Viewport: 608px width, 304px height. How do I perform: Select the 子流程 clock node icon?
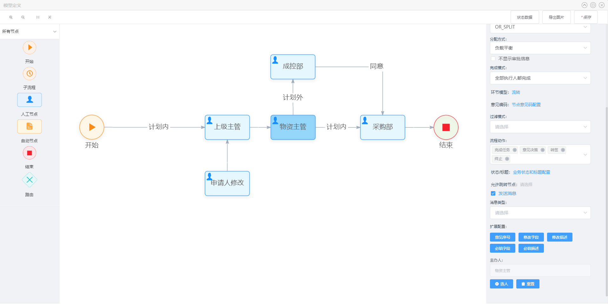click(30, 74)
